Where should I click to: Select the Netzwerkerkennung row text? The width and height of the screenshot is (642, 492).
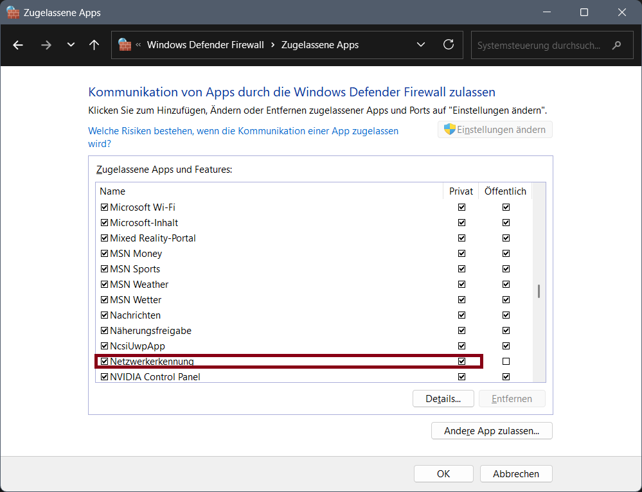[152, 362]
